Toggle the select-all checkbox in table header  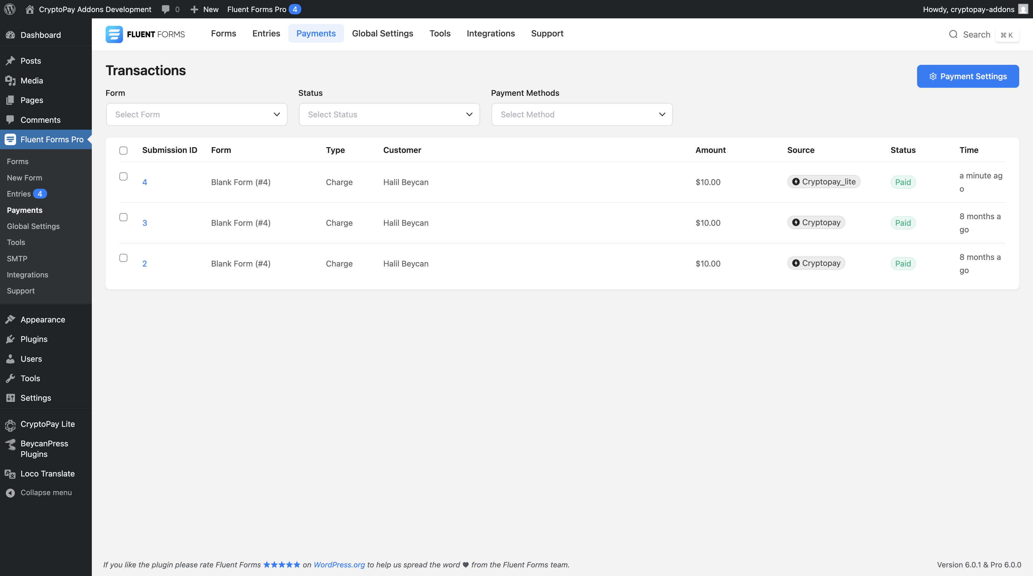(123, 150)
